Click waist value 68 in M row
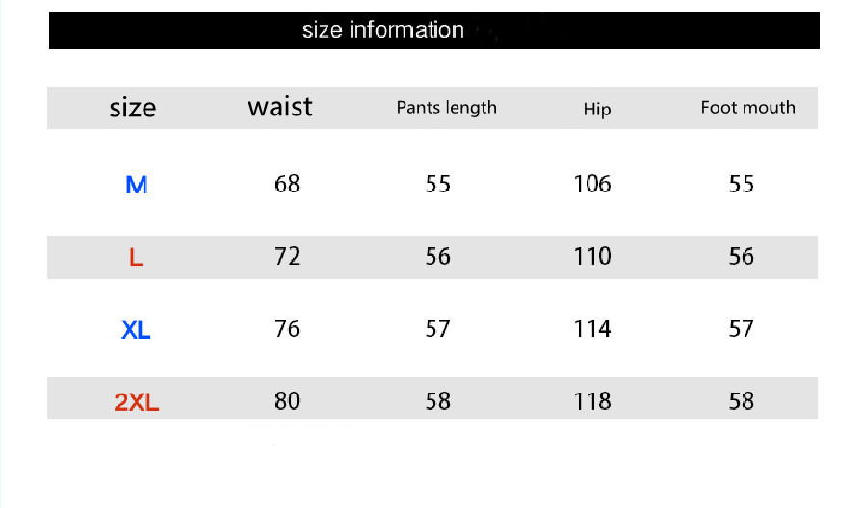Screen dimensions: 863x508 click(287, 183)
